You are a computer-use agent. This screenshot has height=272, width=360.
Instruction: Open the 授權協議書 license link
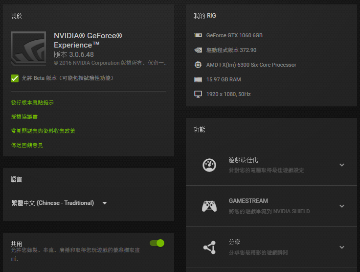tap(24, 117)
